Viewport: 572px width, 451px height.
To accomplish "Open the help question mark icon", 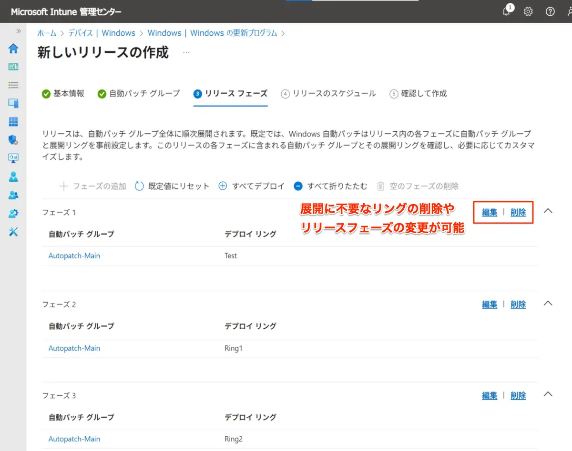I will click(x=550, y=12).
